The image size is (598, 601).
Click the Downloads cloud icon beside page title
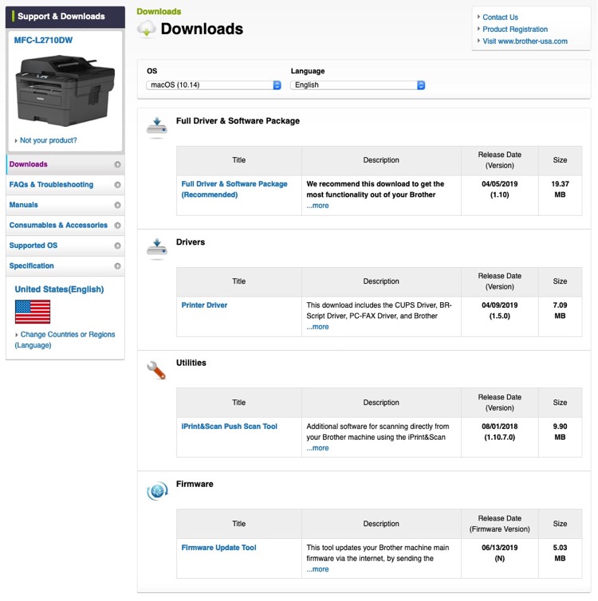point(147,29)
